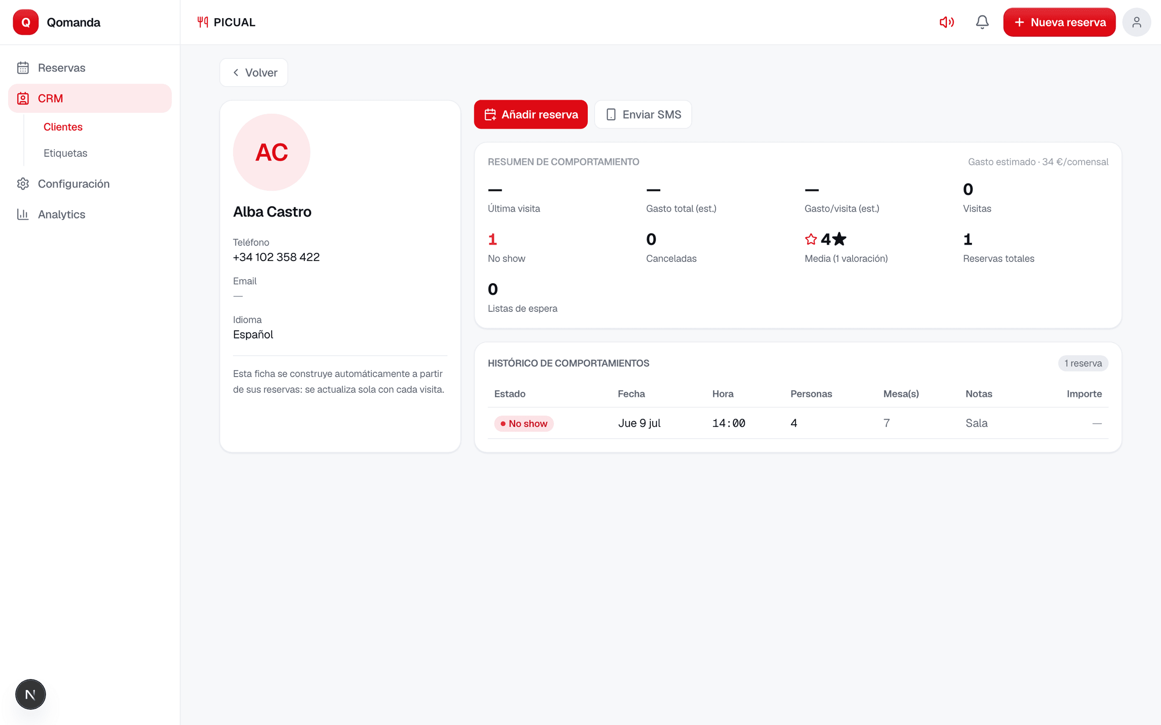The image size is (1161, 725).
Task: Open the user profile avatar menu
Action: click(1137, 22)
